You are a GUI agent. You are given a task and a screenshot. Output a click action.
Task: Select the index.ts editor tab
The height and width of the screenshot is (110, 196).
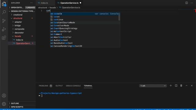coord(46,3)
